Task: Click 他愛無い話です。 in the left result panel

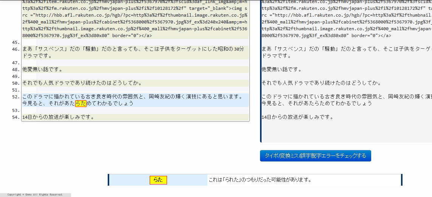Action: pos(42,70)
